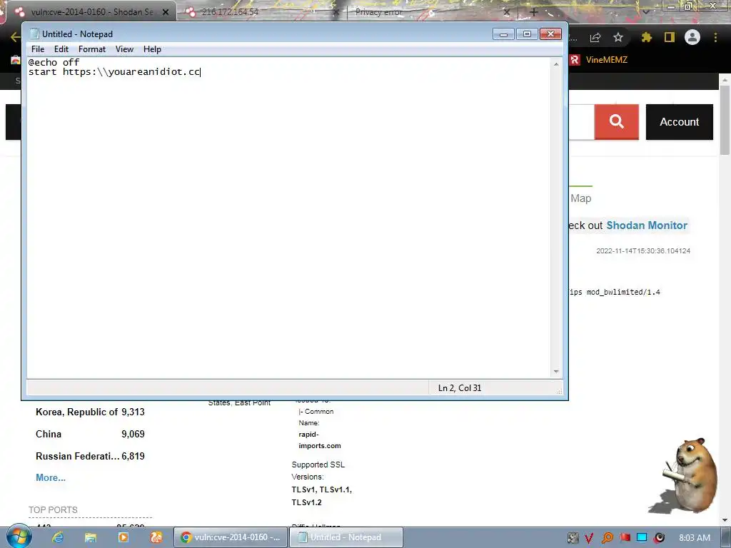Click the More... countries link
The width and height of the screenshot is (731, 548).
click(x=51, y=477)
